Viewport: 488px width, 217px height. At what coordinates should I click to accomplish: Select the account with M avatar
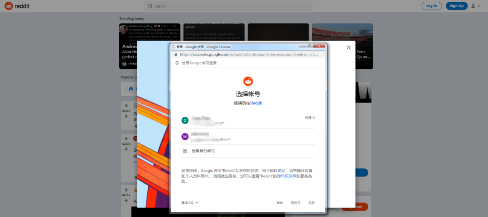(x=248, y=137)
